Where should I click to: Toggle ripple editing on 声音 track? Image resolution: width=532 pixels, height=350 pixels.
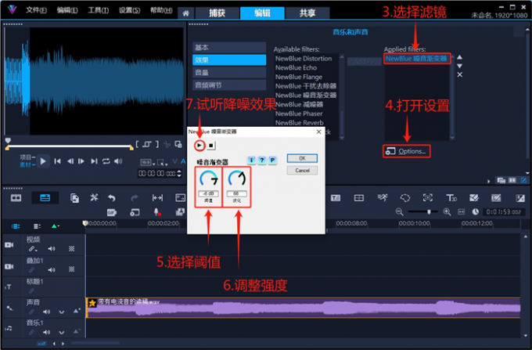tap(31, 312)
